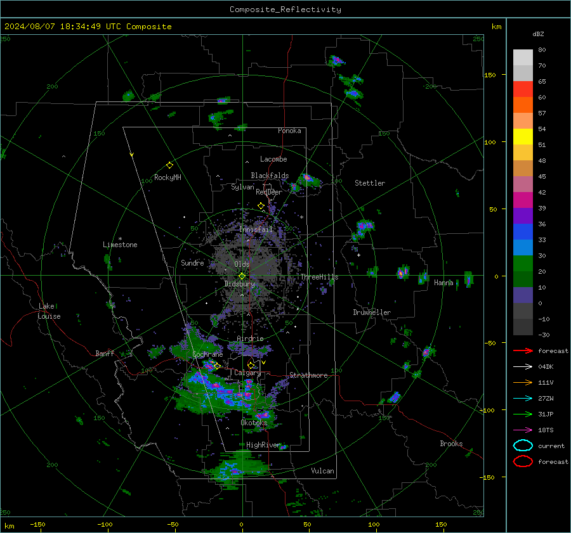Select the purple 36–39 dBZ swatch
The image size is (571, 533).
(523, 215)
